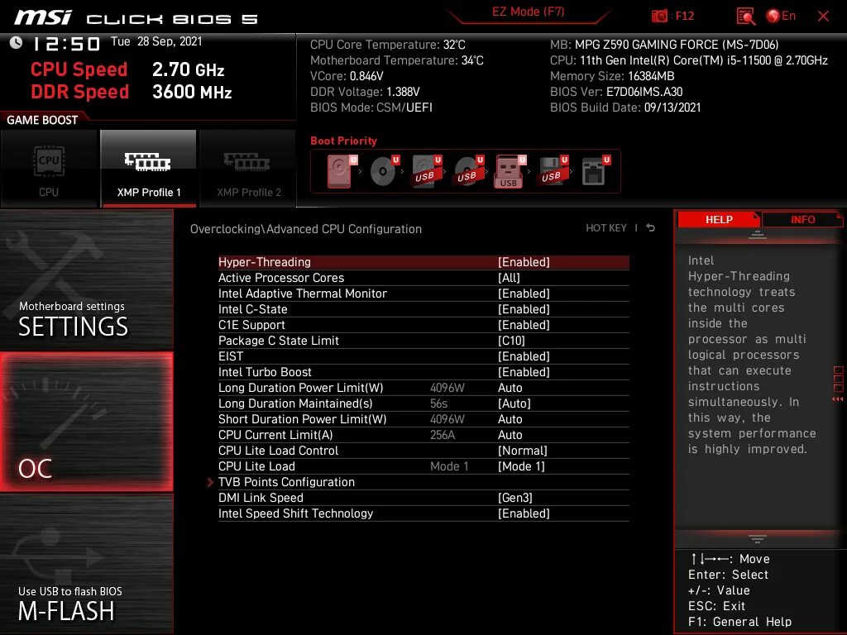Screen dimensions: 847x635
Task: Toggle XMP Profile 2
Action: (248, 169)
